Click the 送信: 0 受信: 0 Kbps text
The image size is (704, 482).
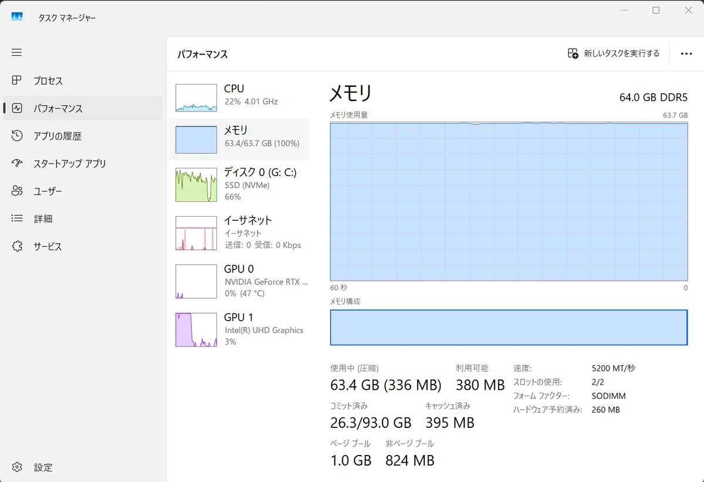click(x=263, y=245)
